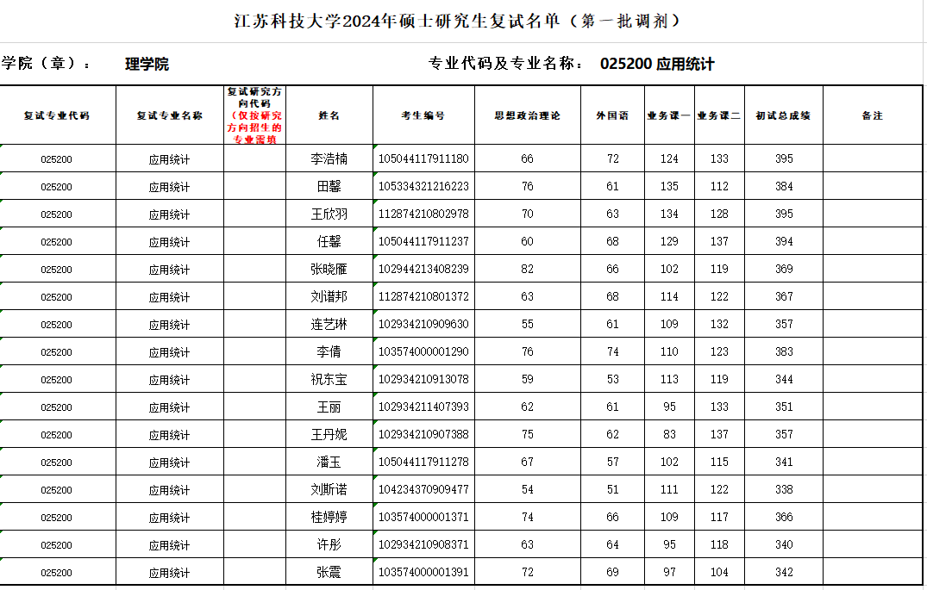The height and width of the screenshot is (590, 927).
Task: Select the name cell 张震
Action: [329, 572]
